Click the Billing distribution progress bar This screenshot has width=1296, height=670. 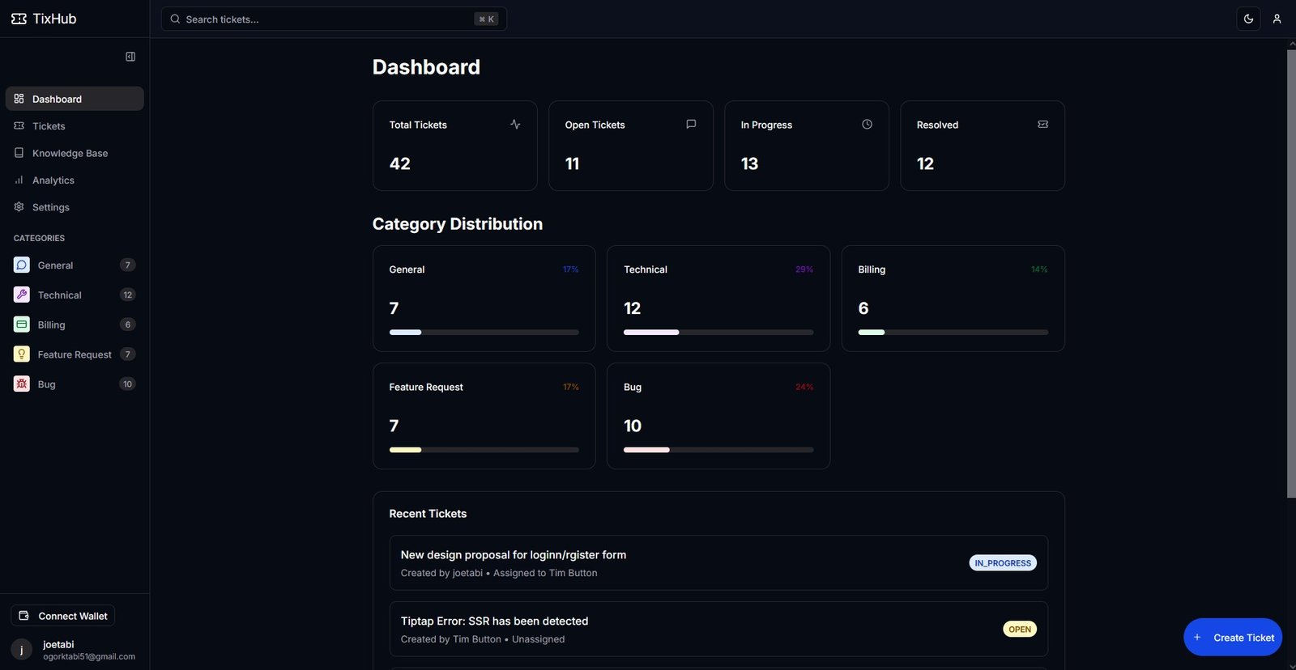[953, 332]
